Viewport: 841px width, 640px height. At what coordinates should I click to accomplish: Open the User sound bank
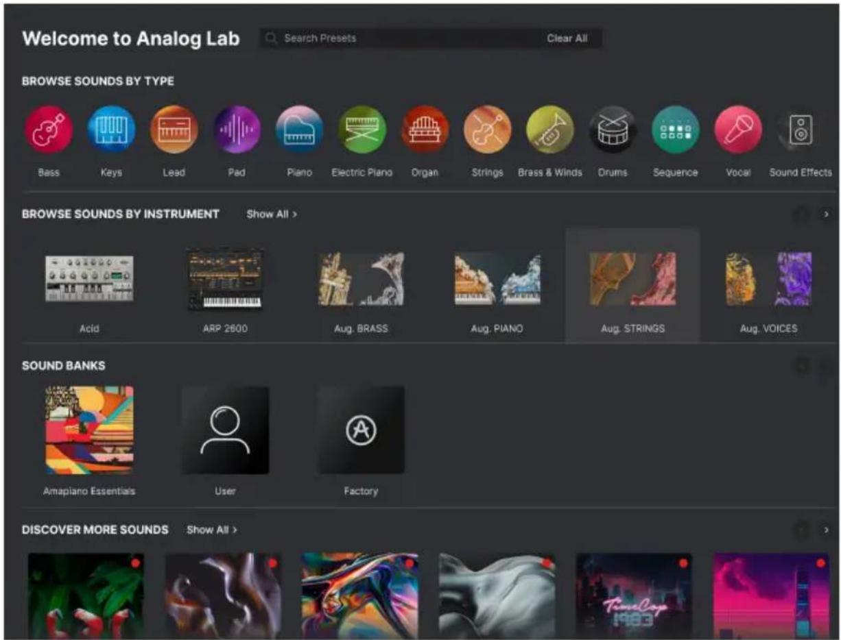[x=225, y=430]
